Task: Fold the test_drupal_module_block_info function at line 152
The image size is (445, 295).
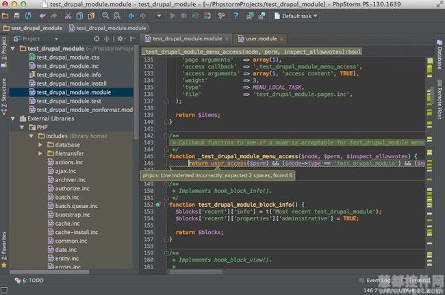Action: (166, 205)
